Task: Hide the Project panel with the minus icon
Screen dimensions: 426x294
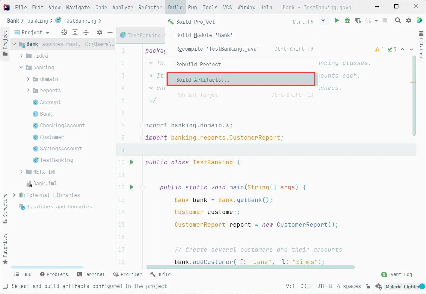Action: click(x=110, y=32)
